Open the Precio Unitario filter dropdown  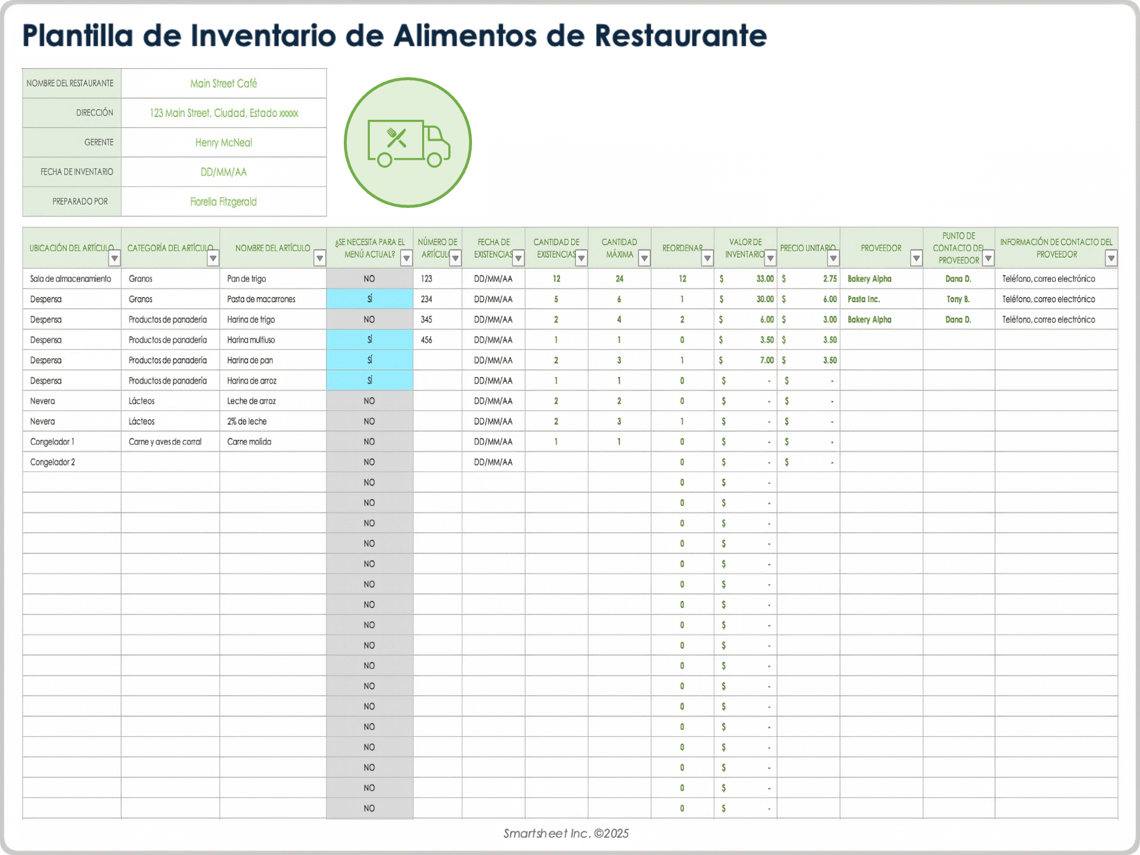(833, 258)
